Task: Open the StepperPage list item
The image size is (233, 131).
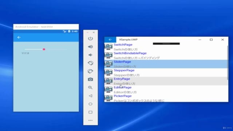Action: pos(166,72)
